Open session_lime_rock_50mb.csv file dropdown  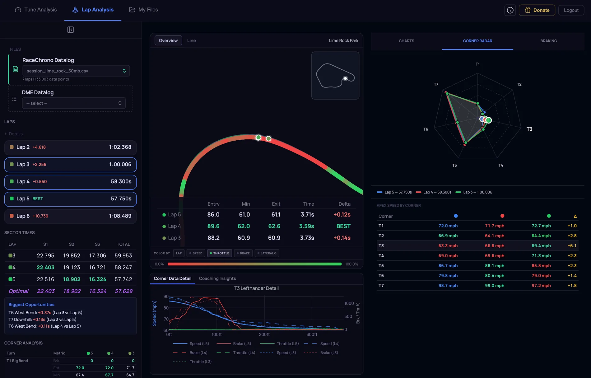click(x=76, y=71)
